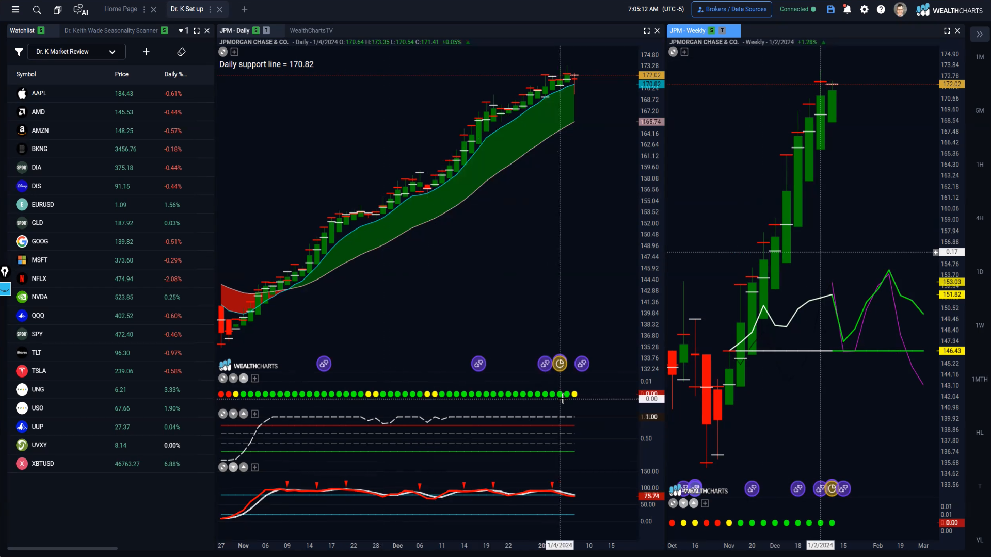Open the help question mark
991x557 pixels.
(881, 9)
